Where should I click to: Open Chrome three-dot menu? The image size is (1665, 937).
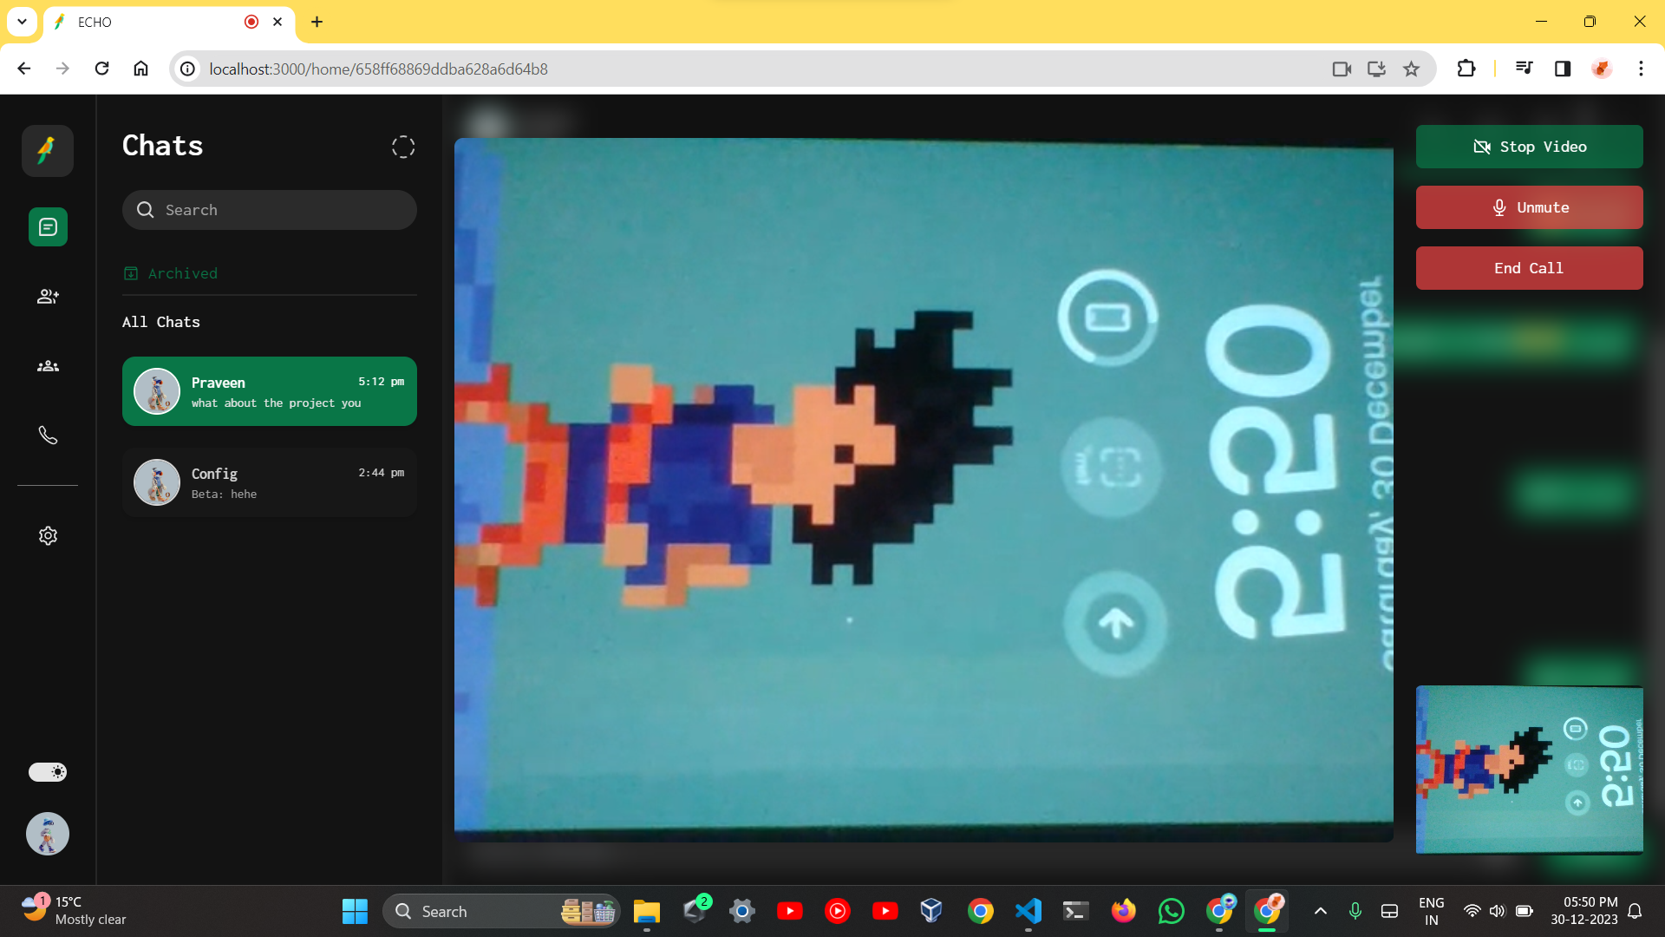click(x=1641, y=69)
